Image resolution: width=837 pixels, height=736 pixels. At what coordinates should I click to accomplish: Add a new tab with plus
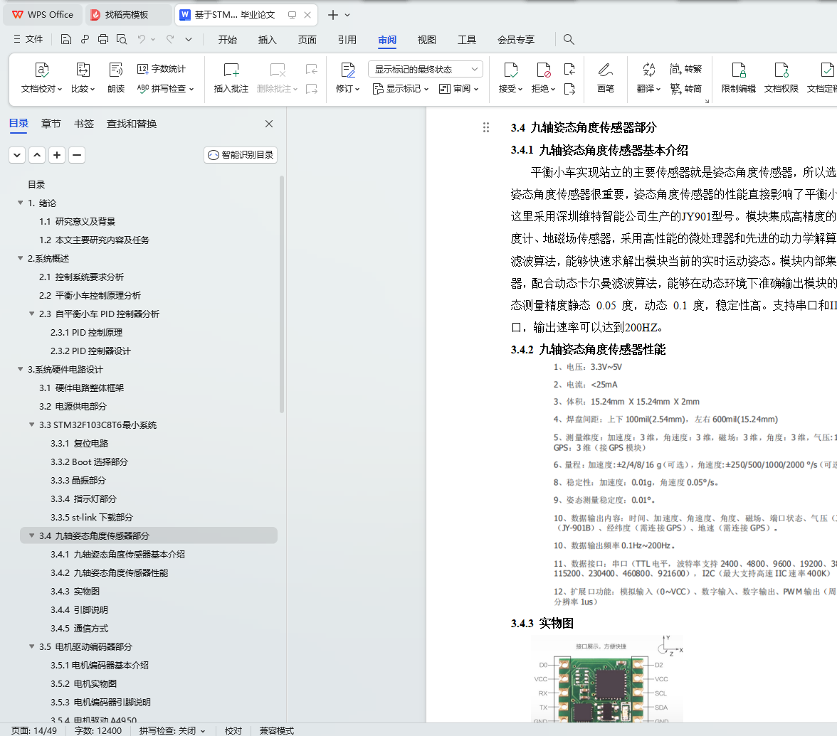tap(332, 15)
